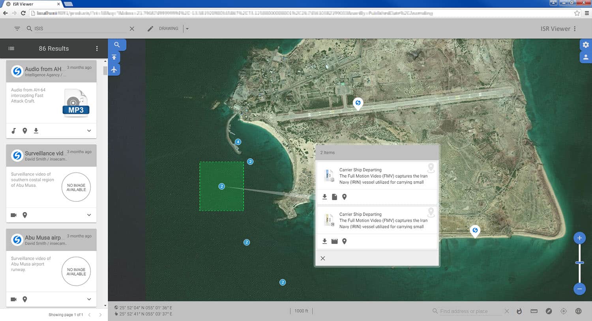The width and height of the screenshot is (592, 321).
Task: Open the DRAWING tools dropdown arrow
Action: pyautogui.click(x=187, y=28)
